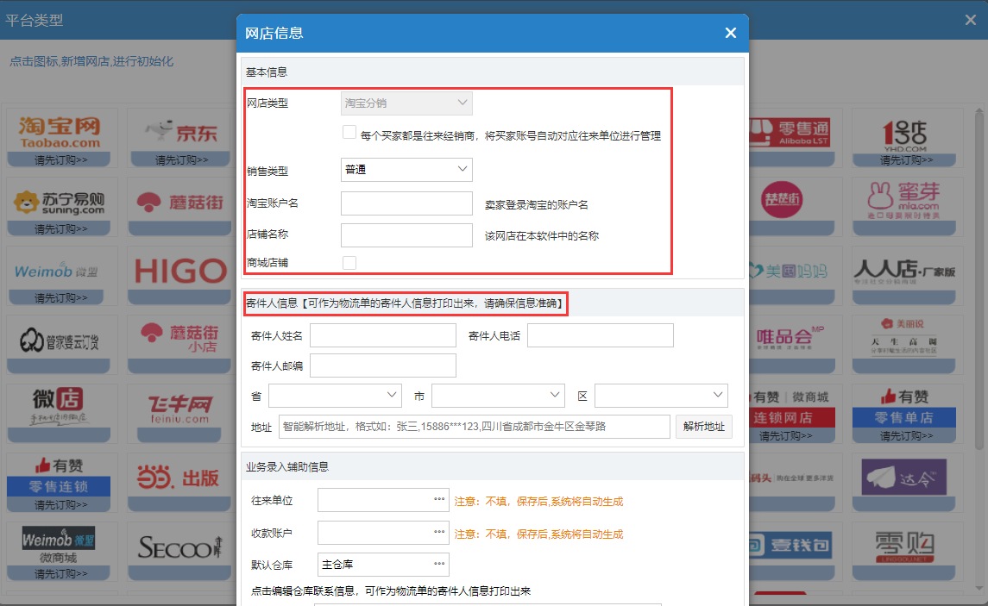Close the 平台类型 background window
Image resolution: width=988 pixels, height=606 pixels.
click(x=971, y=20)
